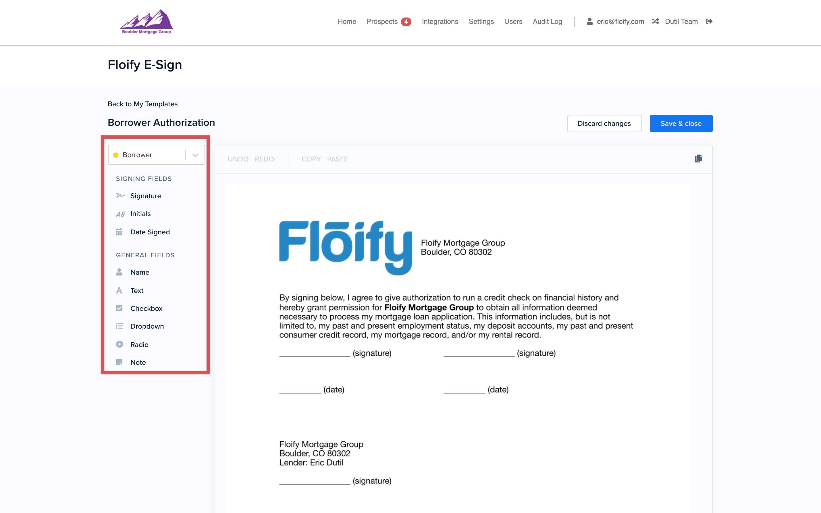Viewport: 821px width, 513px height.
Task: Add a Radio field from the sidebar
Action: click(x=139, y=344)
